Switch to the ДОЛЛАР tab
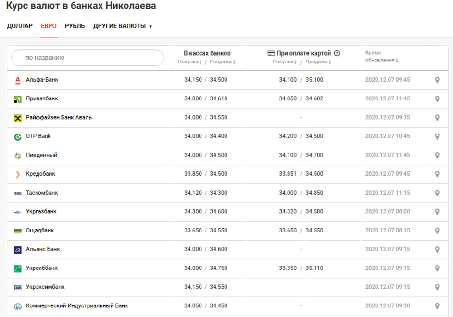Screen dimensions: 453x317 [x=20, y=26]
